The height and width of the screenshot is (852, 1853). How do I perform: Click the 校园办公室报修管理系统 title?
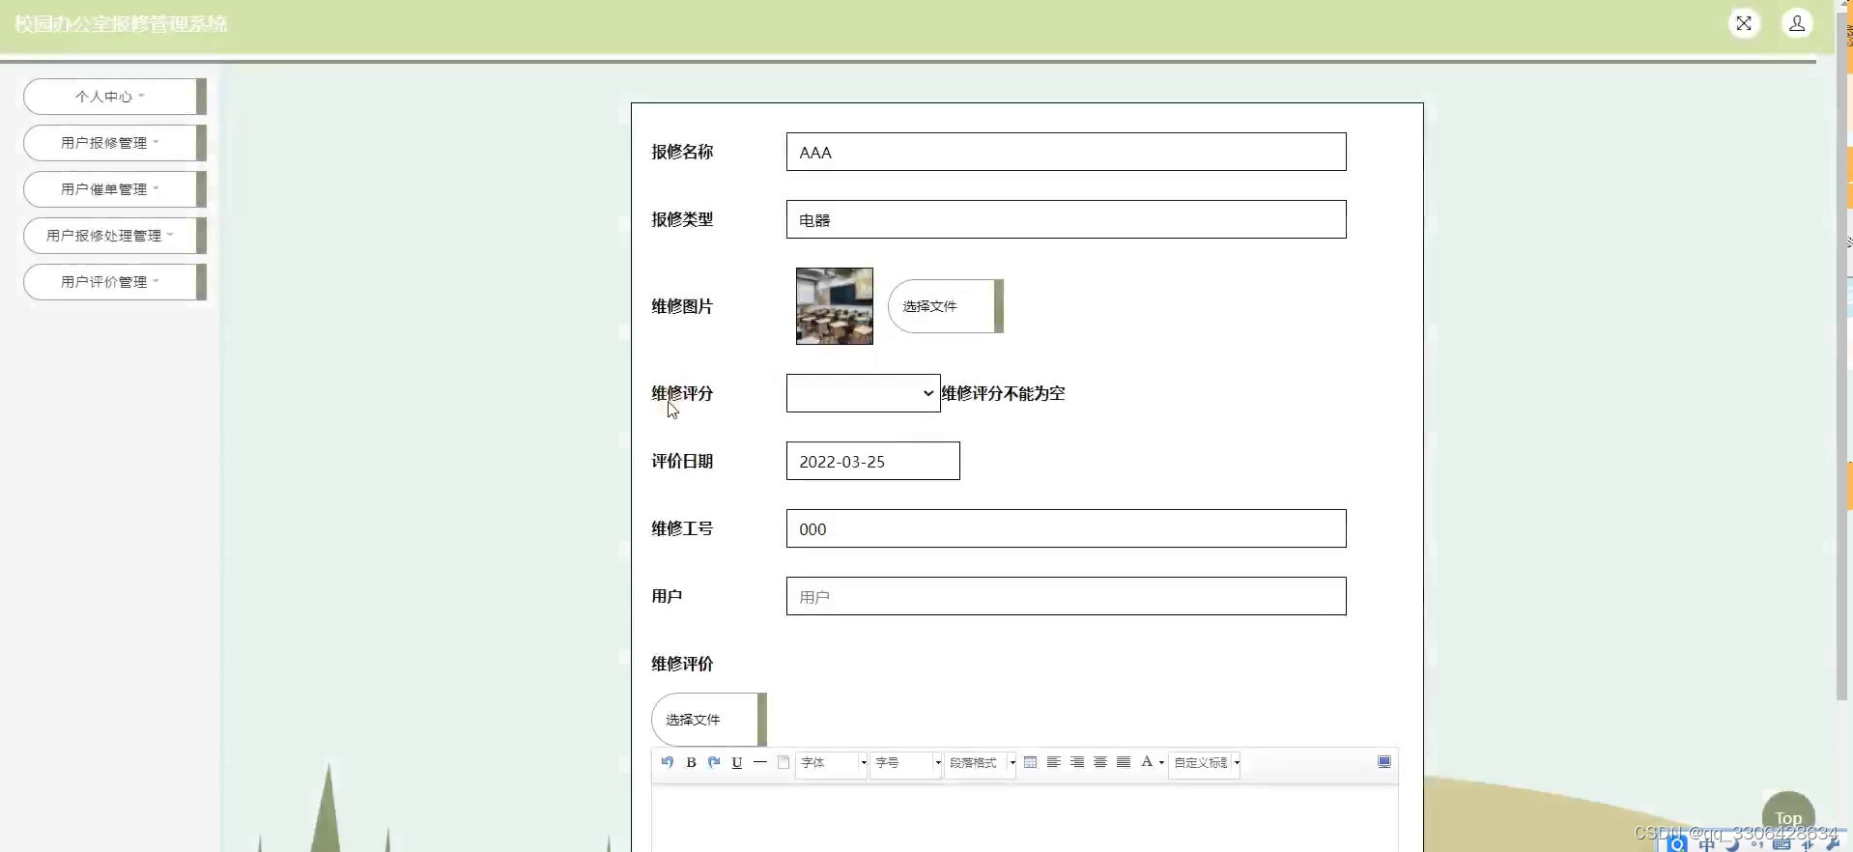tap(121, 24)
